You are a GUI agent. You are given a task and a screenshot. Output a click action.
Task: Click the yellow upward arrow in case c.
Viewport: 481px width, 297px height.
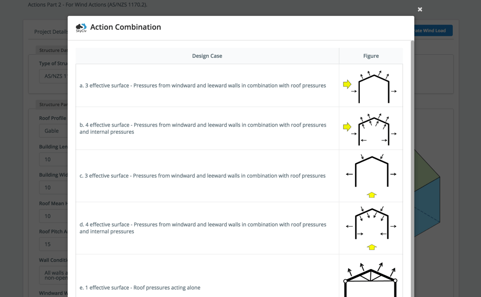[x=371, y=195]
